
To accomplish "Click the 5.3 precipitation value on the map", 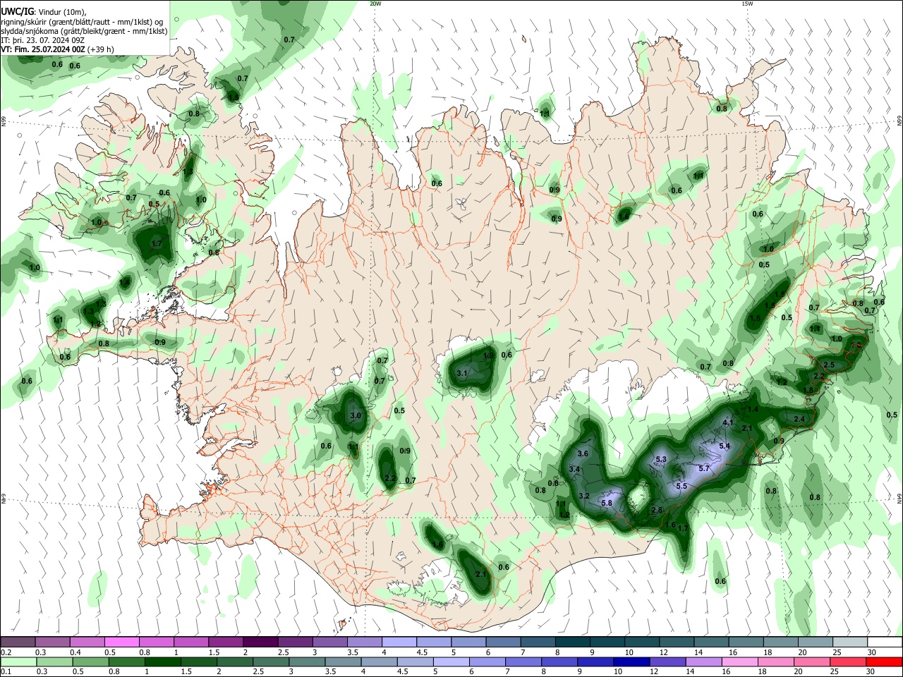I will click(x=661, y=459).
